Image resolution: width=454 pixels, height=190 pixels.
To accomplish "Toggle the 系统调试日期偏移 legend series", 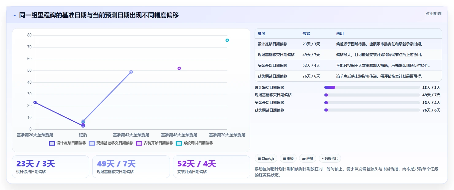I will (194, 143).
